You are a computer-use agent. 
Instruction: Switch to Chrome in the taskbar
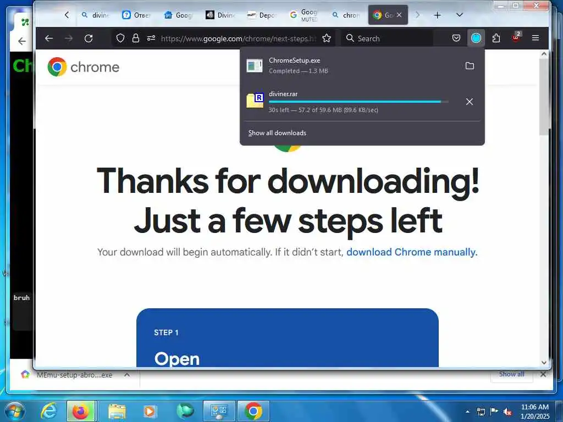(x=253, y=411)
